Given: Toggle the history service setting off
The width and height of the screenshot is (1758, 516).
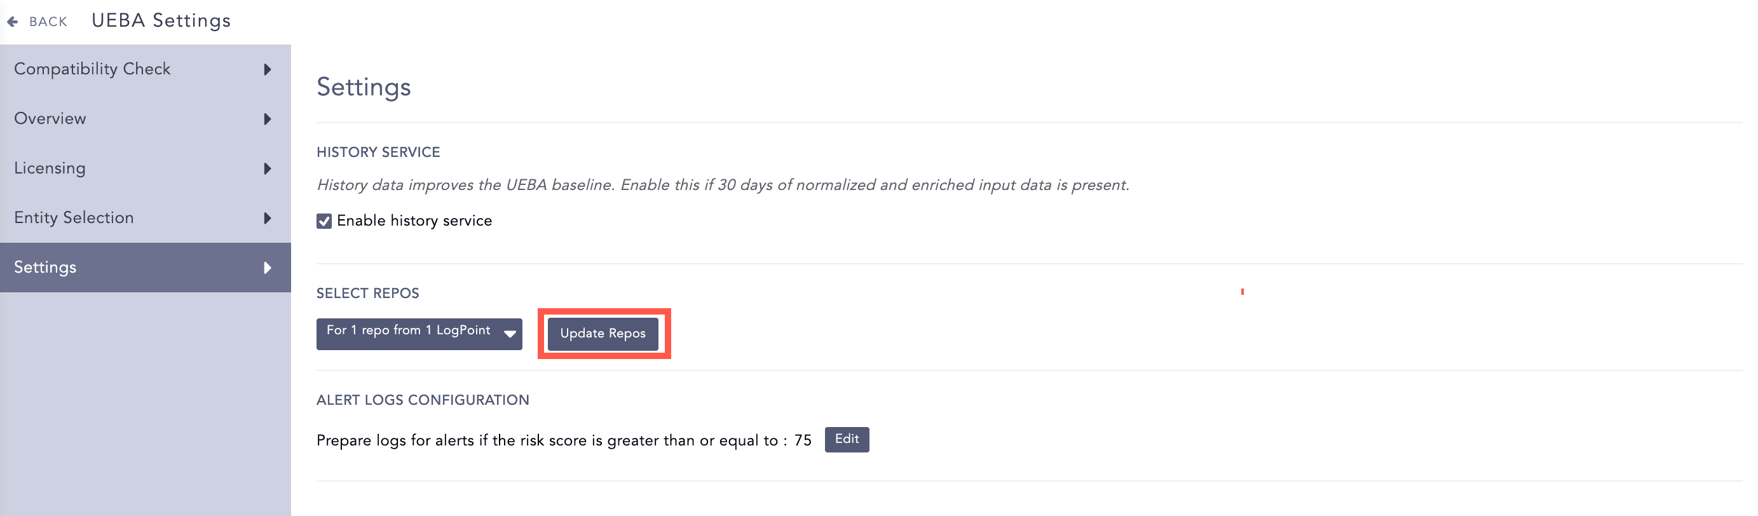Looking at the screenshot, I should [x=324, y=220].
